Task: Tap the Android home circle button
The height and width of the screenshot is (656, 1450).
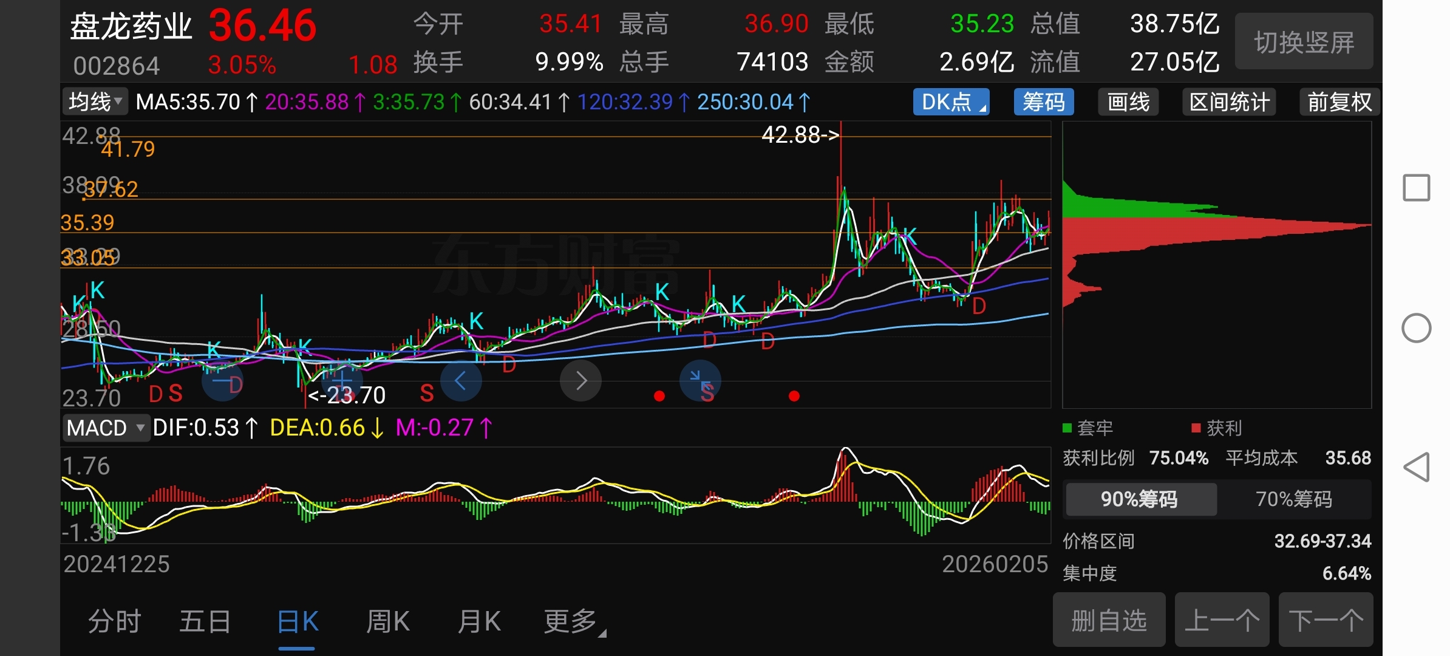Action: point(1416,329)
